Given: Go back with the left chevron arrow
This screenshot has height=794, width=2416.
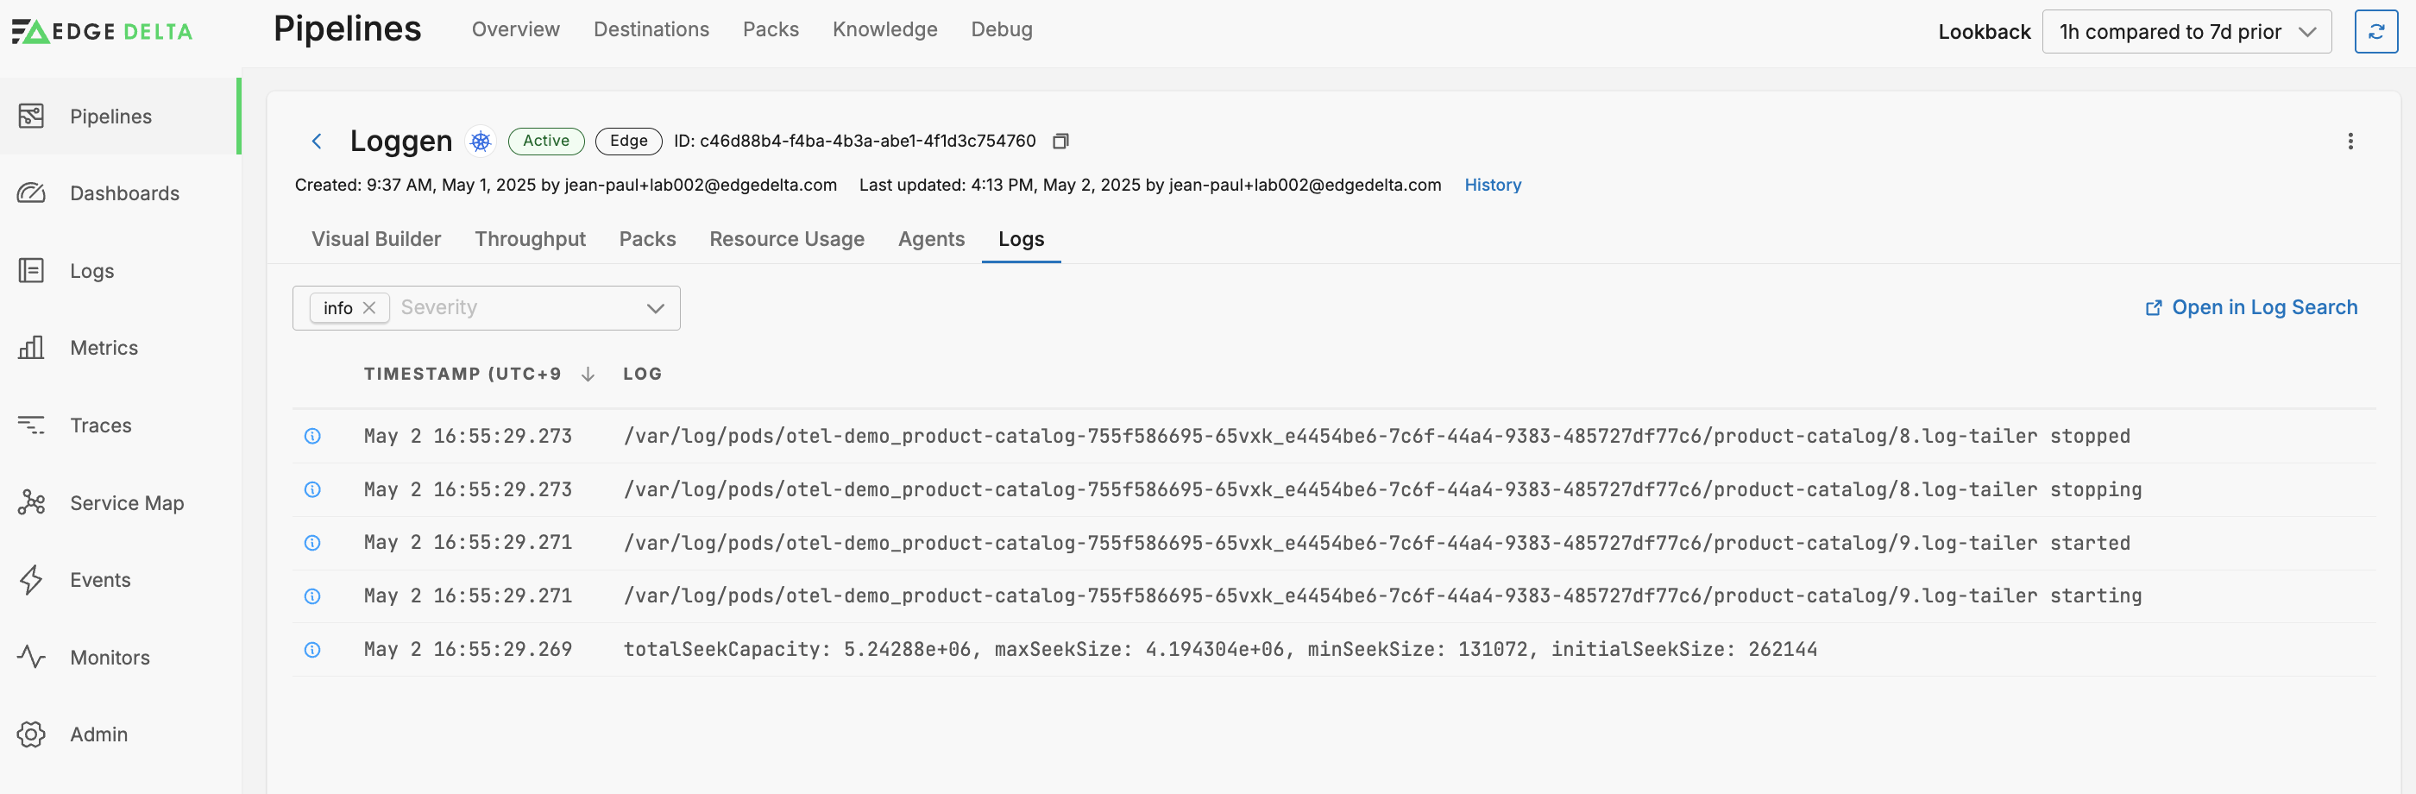Looking at the screenshot, I should tap(317, 141).
